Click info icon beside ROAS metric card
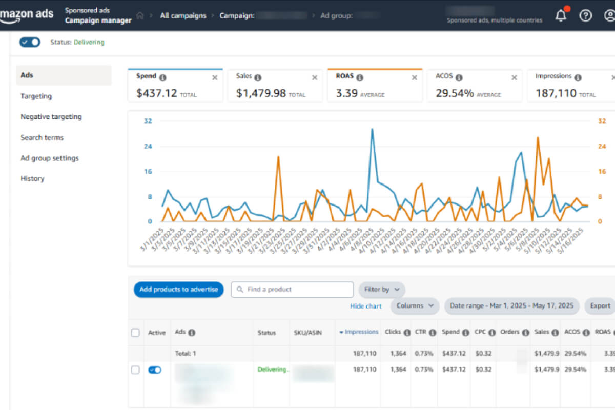The image size is (615, 410). [360, 77]
